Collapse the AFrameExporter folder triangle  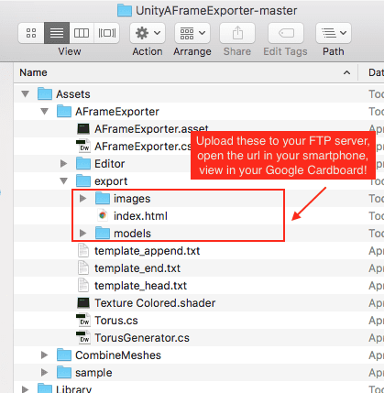pos(45,111)
